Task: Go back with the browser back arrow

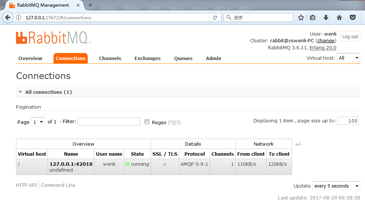Action: 8,17
